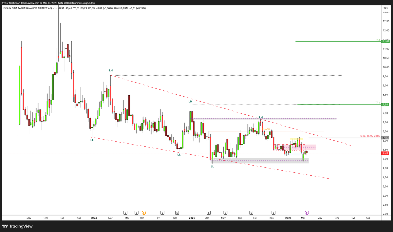This screenshot has width=393, height=232.
Task: Click the 4,00 price axis label
Action: [386, 177]
